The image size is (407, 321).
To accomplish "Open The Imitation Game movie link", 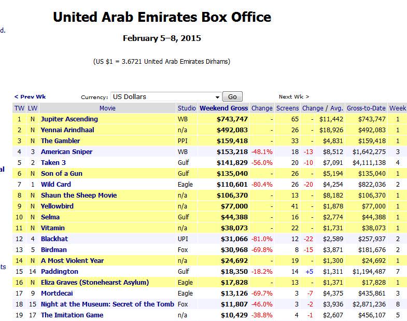I will 72,315.
